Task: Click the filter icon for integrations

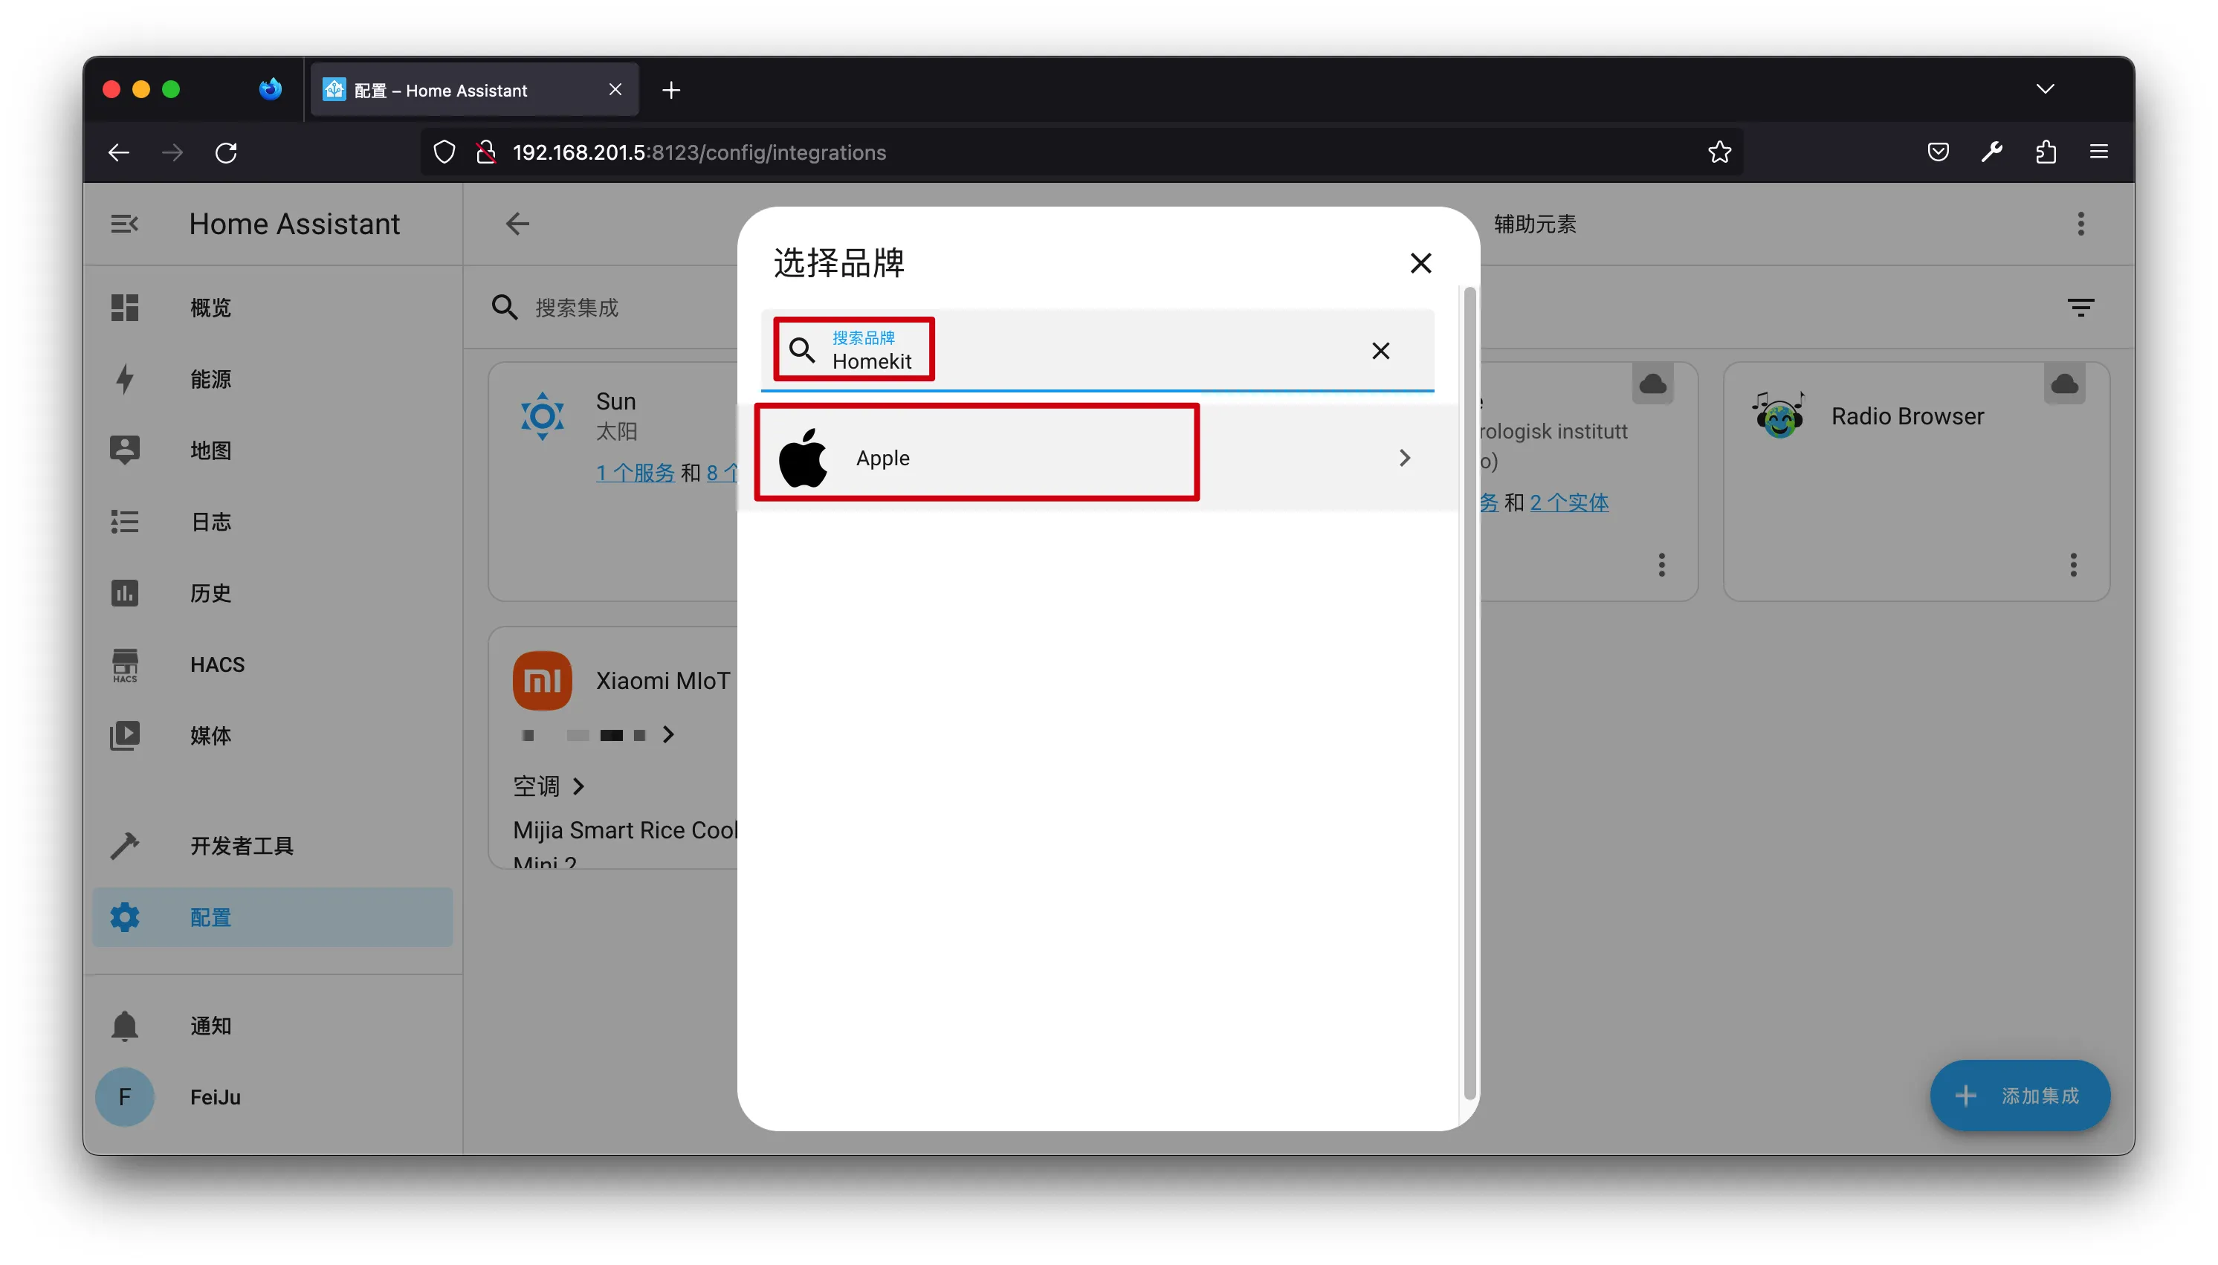Action: (x=2080, y=308)
